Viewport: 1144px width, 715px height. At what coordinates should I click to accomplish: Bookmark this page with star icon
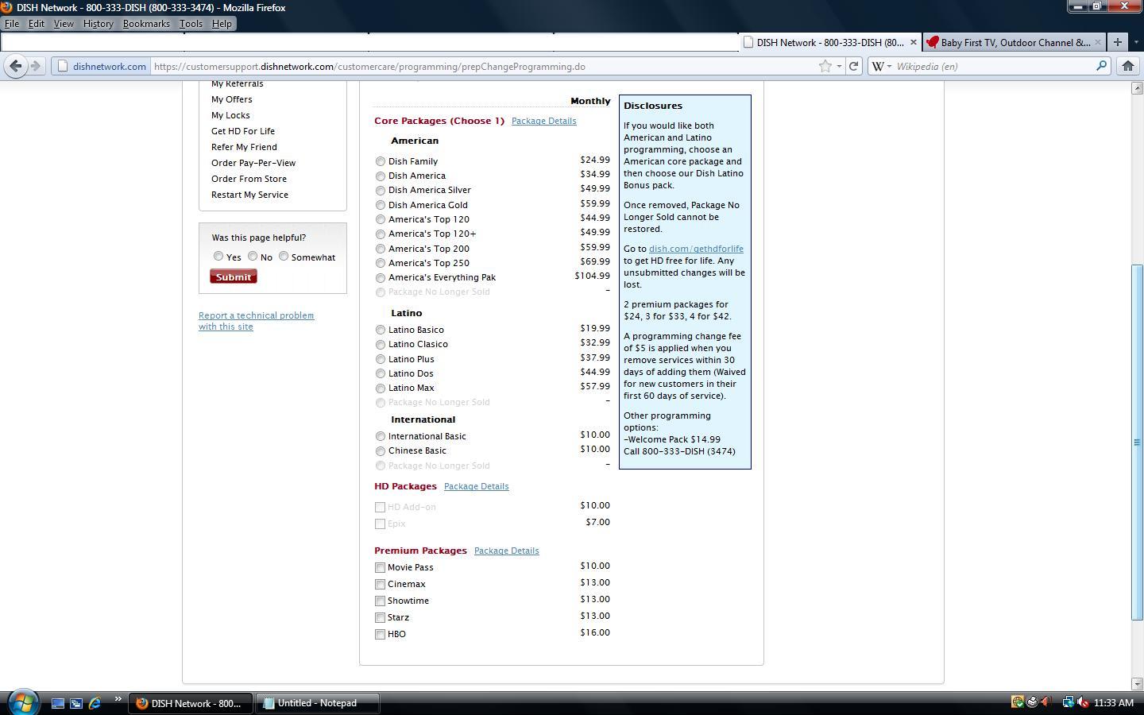tap(825, 66)
